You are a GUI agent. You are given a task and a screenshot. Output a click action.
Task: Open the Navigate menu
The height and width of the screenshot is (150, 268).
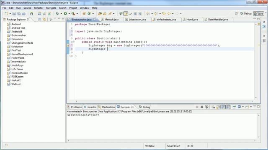[51, 8]
